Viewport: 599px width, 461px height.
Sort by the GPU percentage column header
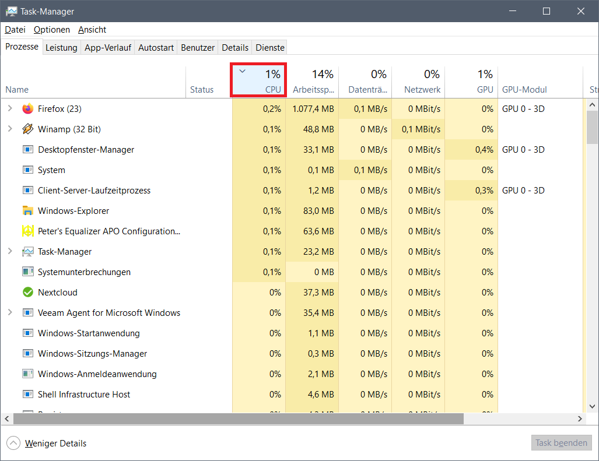tap(472, 81)
